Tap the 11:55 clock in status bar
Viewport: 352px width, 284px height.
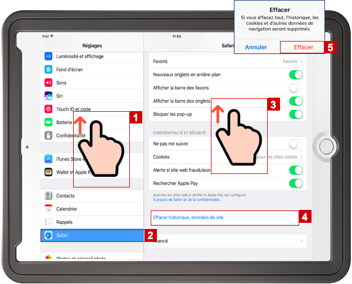click(x=177, y=36)
